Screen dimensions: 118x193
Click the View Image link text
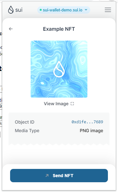click(x=56, y=104)
